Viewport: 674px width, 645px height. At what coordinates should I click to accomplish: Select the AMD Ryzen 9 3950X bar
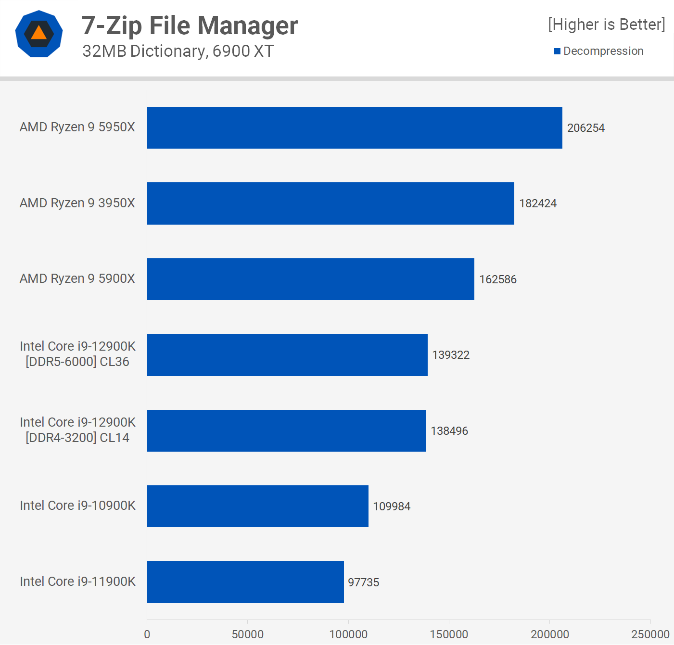coord(330,203)
